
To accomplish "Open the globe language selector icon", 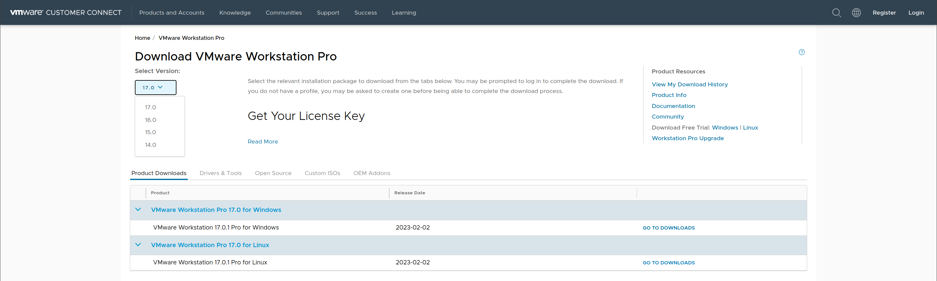I will click(856, 13).
